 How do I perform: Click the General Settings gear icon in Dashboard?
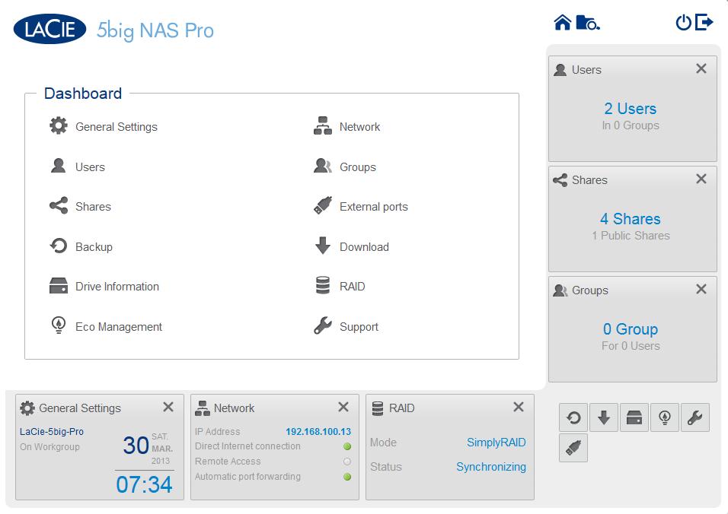click(59, 125)
